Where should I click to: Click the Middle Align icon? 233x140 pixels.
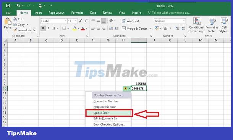pos(99,21)
